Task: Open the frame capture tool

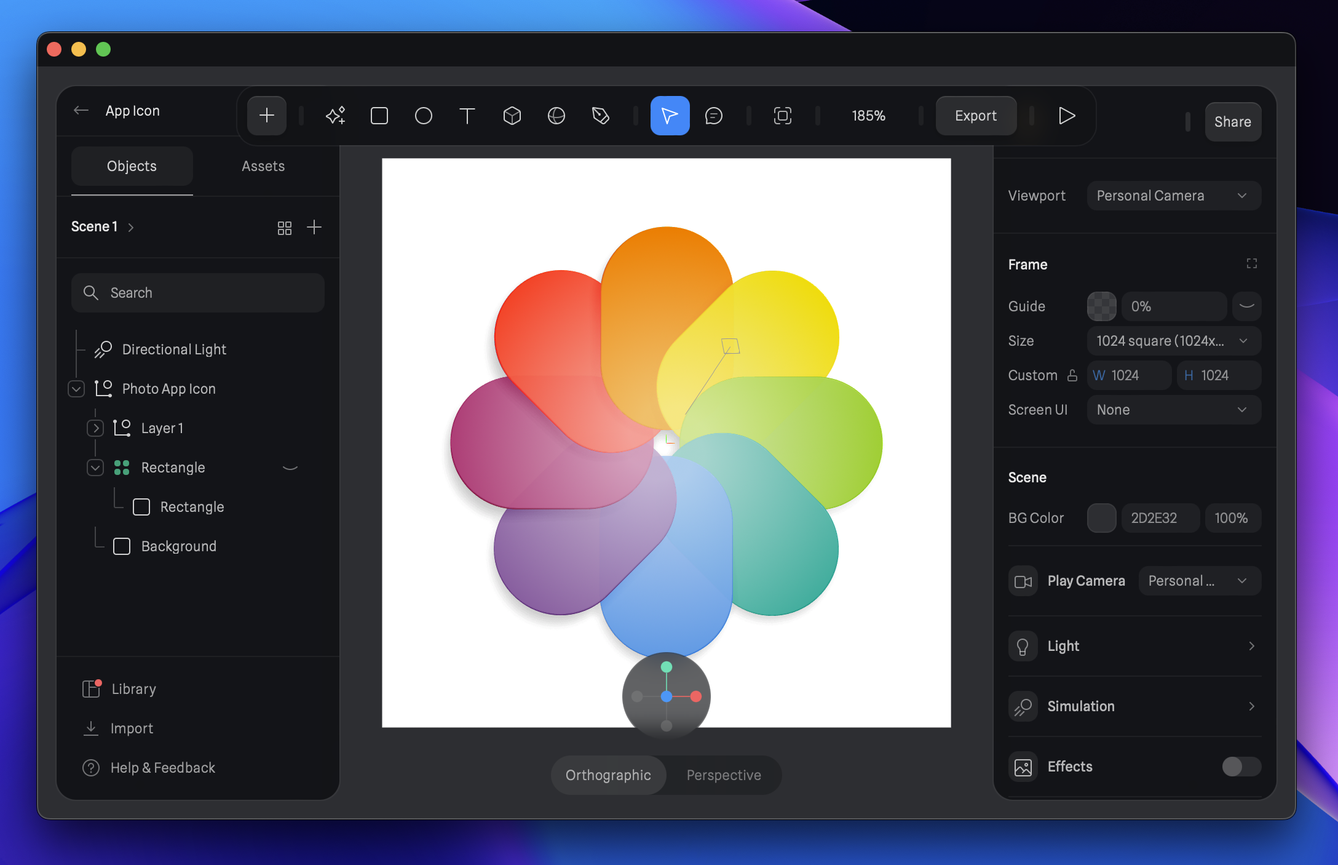Action: click(x=782, y=115)
